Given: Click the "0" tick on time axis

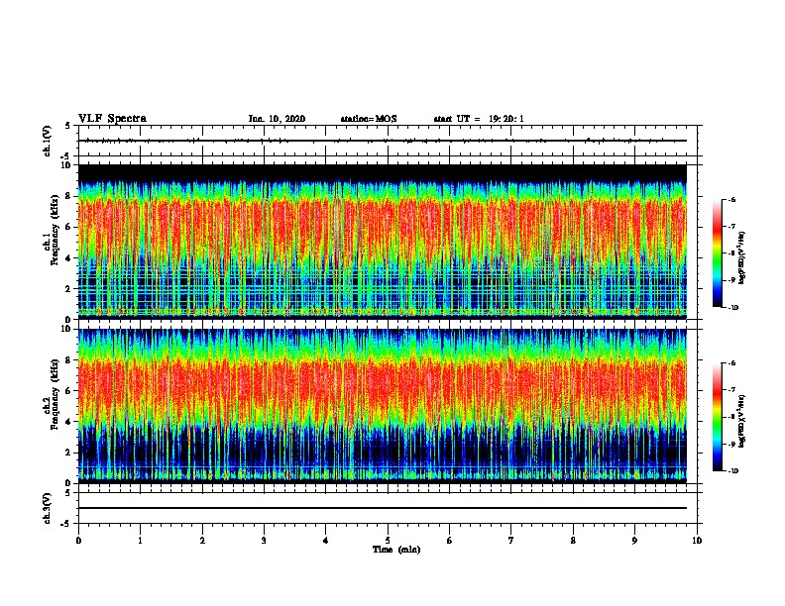Looking at the screenshot, I should [78, 541].
